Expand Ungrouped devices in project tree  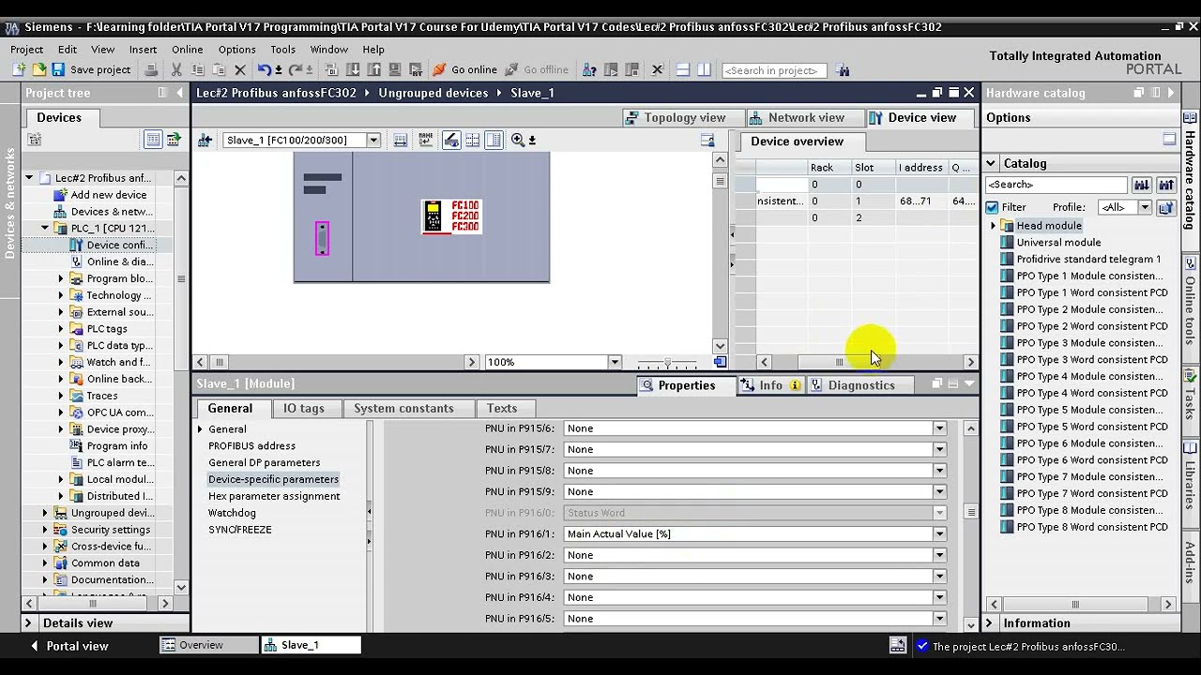tap(45, 513)
